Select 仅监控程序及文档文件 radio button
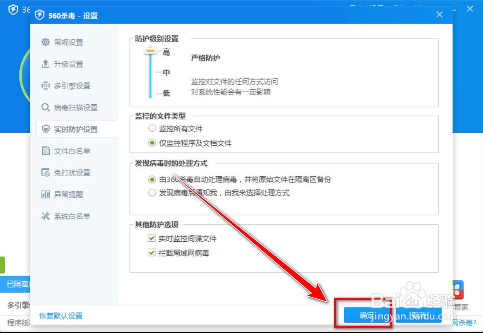The height and width of the screenshot is (333, 483). point(152,143)
